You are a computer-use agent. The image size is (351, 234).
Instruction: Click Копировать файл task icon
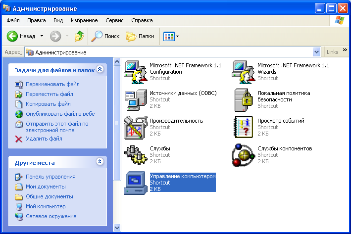[19, 104]
